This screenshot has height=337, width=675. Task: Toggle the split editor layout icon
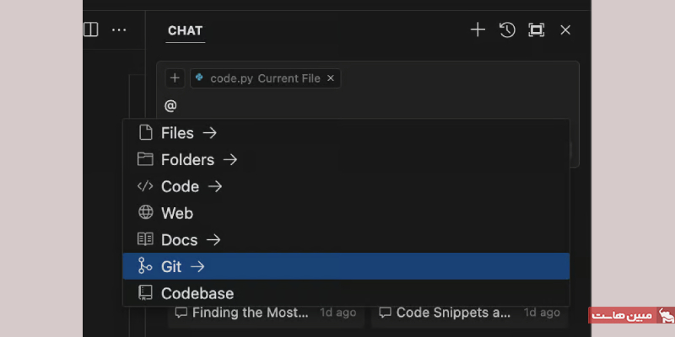pyautogui.click(x=90, y=29)
